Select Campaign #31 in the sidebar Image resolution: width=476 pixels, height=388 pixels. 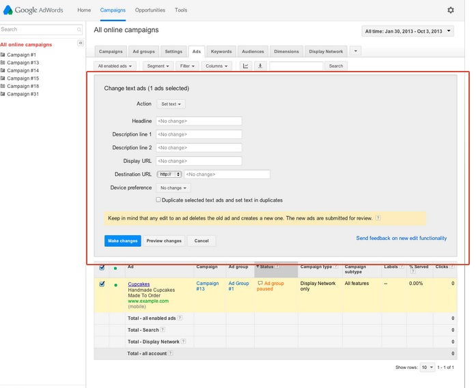[23, 94]
